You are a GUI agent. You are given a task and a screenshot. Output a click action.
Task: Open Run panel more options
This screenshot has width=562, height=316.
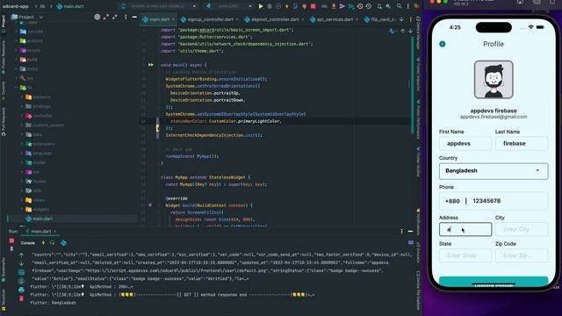[x=401, y=232]
